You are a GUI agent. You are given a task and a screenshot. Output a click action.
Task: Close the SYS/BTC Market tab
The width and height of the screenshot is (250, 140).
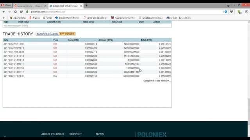81,6
